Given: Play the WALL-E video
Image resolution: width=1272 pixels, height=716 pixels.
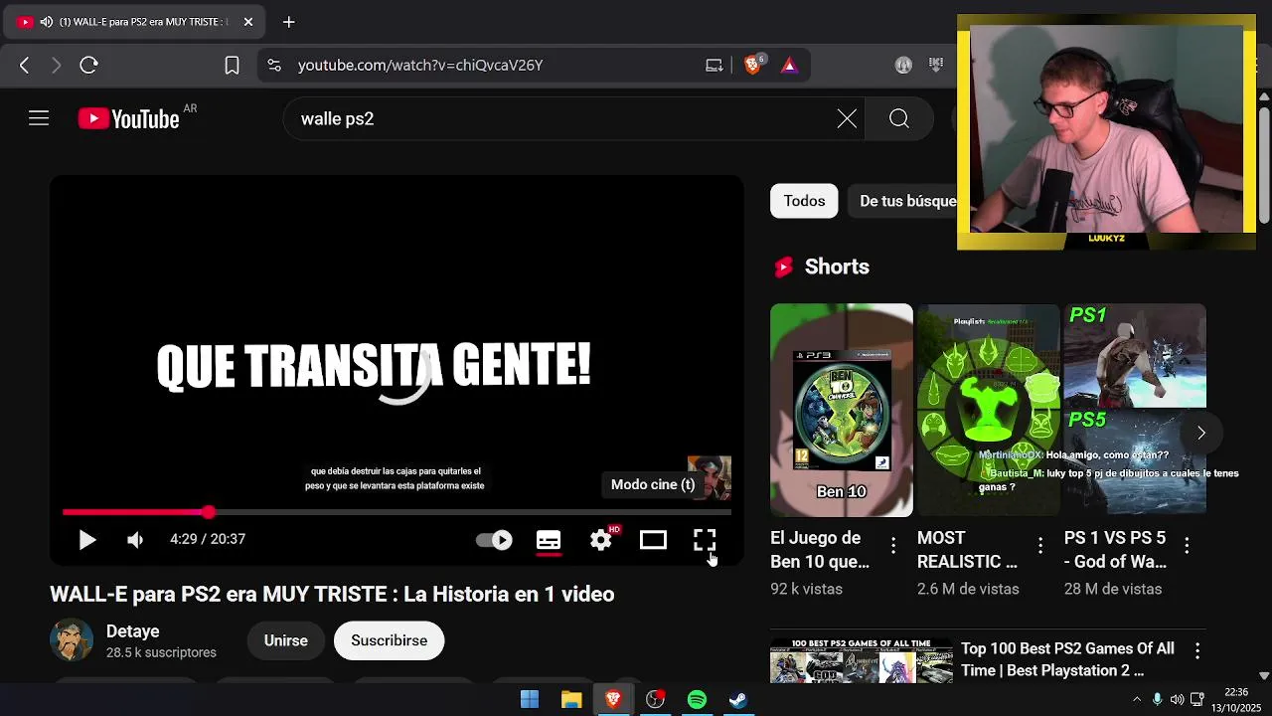Looking at the screenshot, I should 87,540.
